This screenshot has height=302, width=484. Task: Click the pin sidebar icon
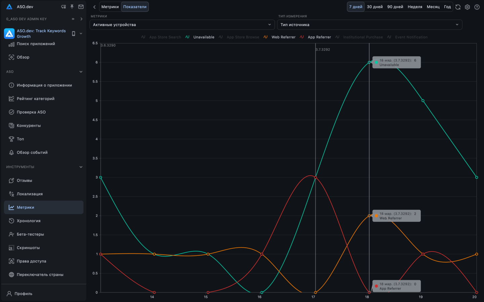[x=72, y=7]
